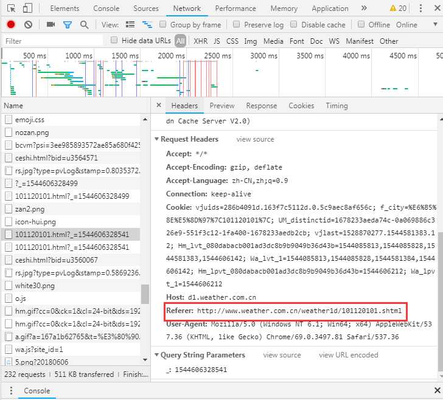Filter requests by XHR
Image resolution: width=443 pixels, height=400 pixels.
[x=200, y=41]
